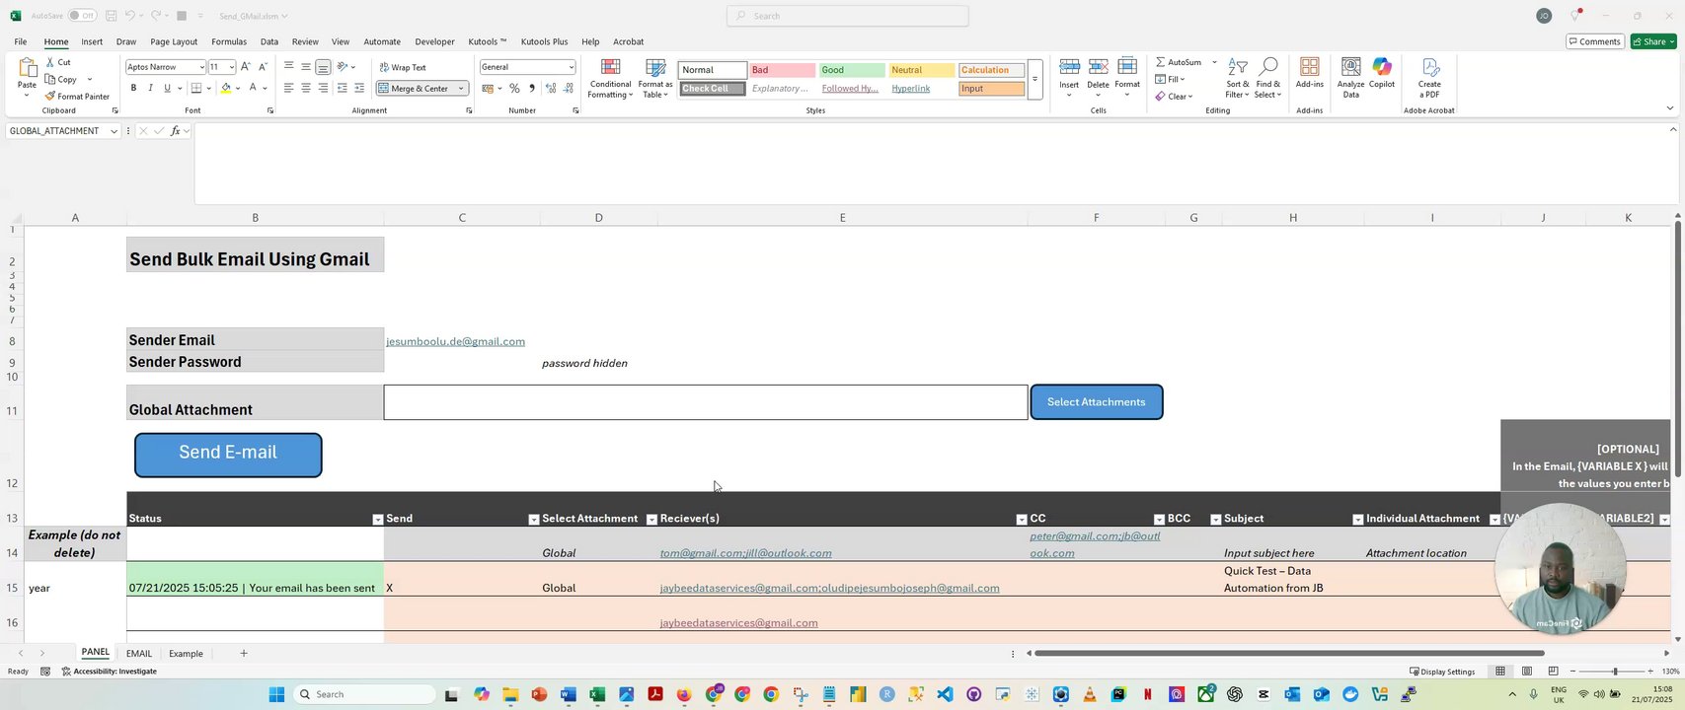The height and width of the screenshot is (710, 1685).
Task: Open the Merge & Center dropdown arrow
Action: [461, 89]
